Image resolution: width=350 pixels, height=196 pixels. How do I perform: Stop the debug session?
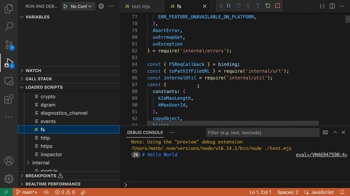click(x=277, y=6)
